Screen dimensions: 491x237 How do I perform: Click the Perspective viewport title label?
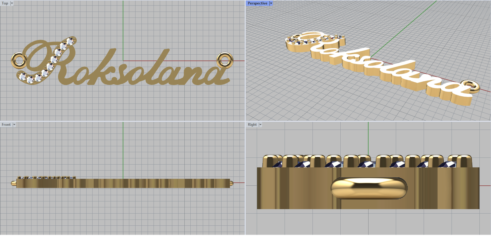(257, 3)
